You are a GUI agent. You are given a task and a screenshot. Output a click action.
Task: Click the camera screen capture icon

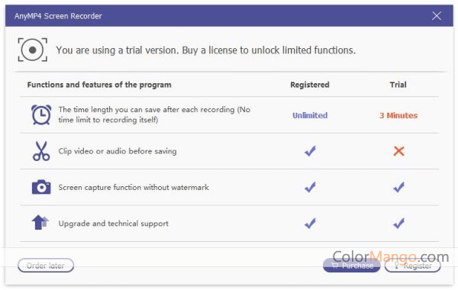41,187
